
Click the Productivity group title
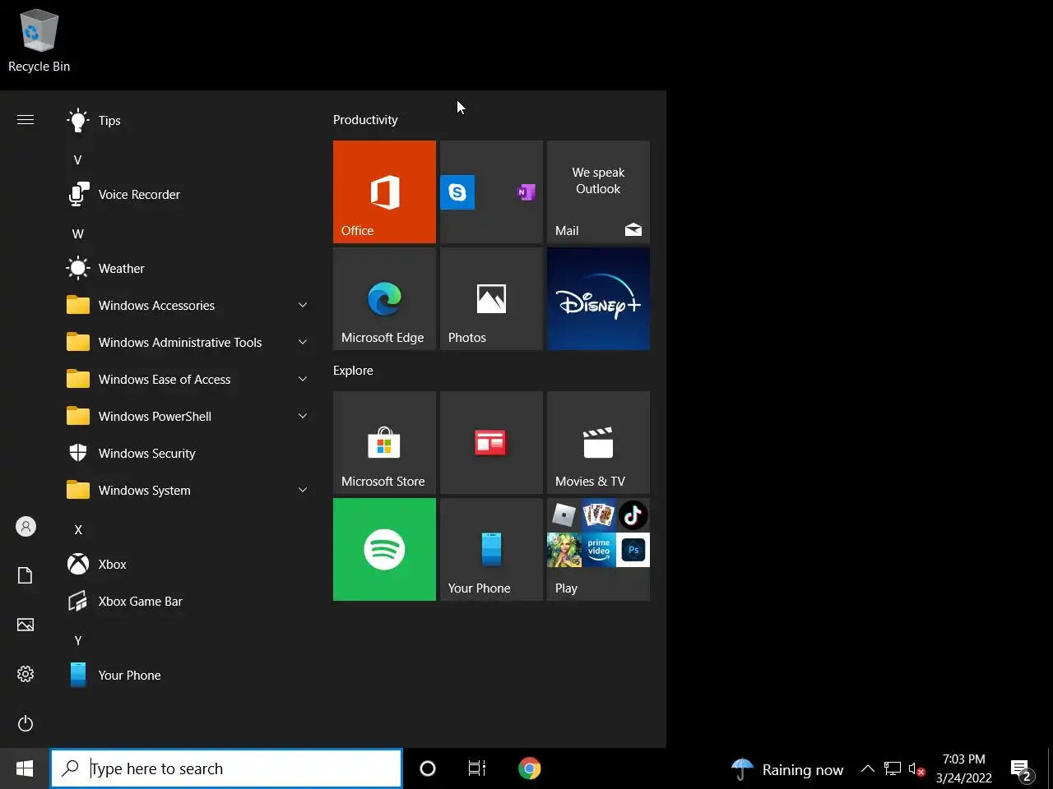[365, 120]
